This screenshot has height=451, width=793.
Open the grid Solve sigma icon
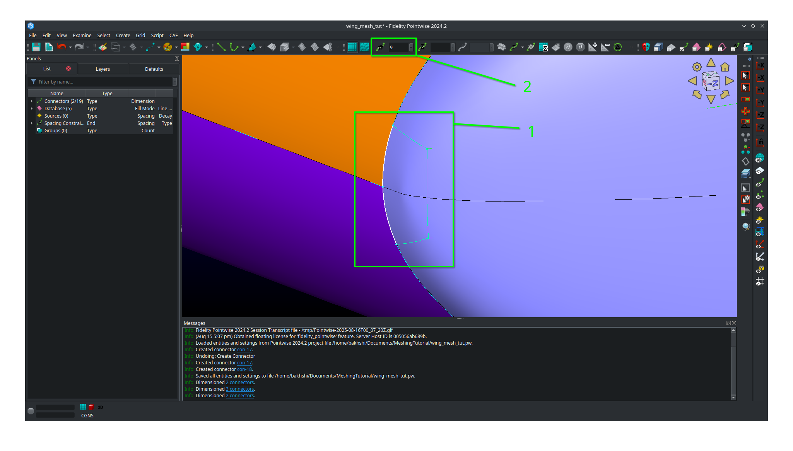pos(544,47)
